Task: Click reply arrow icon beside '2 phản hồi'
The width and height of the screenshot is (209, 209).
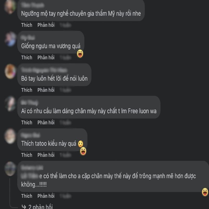Action: pos(24,207)
